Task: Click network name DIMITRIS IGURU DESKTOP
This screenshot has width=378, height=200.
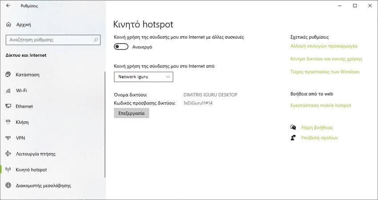Action: tap(210, 95)
